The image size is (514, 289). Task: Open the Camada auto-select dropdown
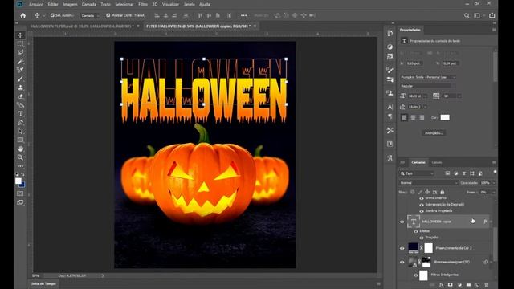(90, 15)
